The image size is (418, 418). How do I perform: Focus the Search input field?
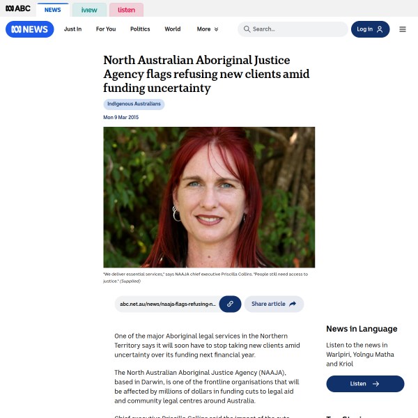click(x=293, y=29)
